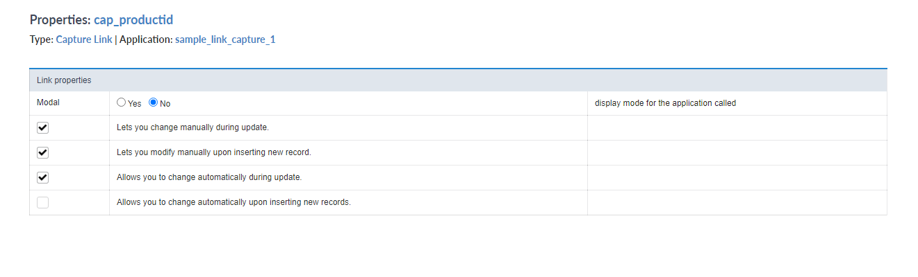Open the sample_link_capture_1 application link

coord(225,39)
